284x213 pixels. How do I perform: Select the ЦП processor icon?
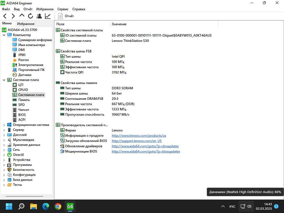[x=15, y=85]
